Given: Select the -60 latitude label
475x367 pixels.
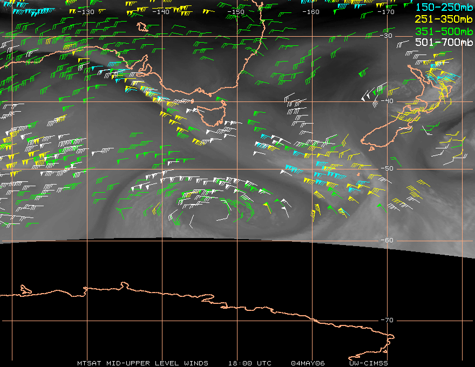Looking at the screenshot, I should pyautogui.click(x=387, y=240).
